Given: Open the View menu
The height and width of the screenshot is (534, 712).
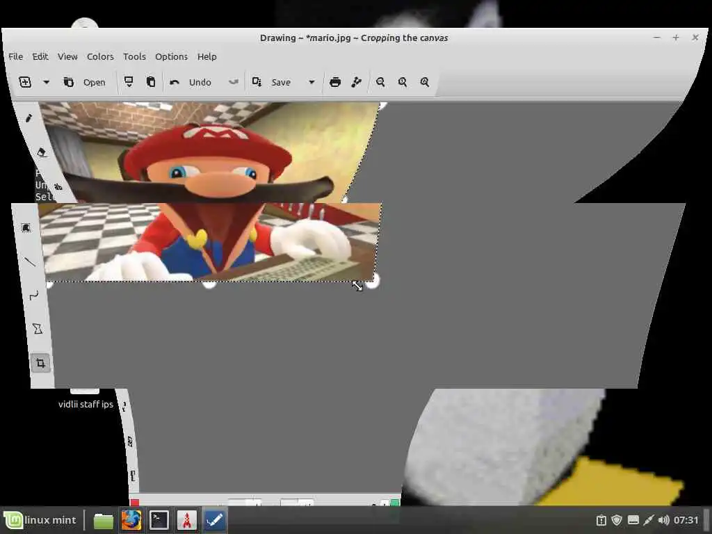Looking at the screenshot, I should pyautogui.click(x=67, y=57).
